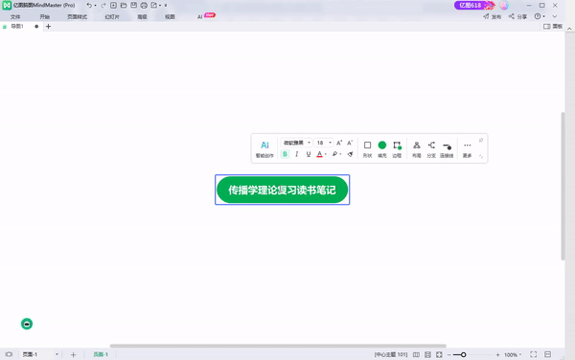Open highlight color dropdown arrow
Image resolution: width=575 pixels, height=360 pixels.
[340, 154]
